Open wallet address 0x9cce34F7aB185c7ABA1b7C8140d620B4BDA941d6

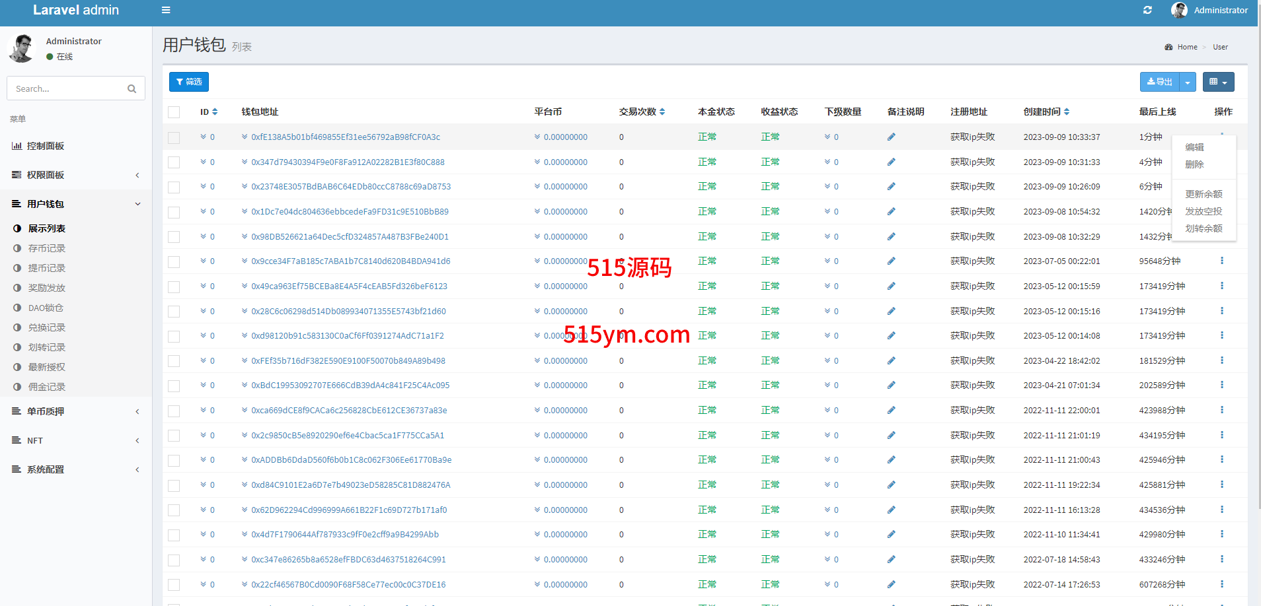click(x=350, y=261)
